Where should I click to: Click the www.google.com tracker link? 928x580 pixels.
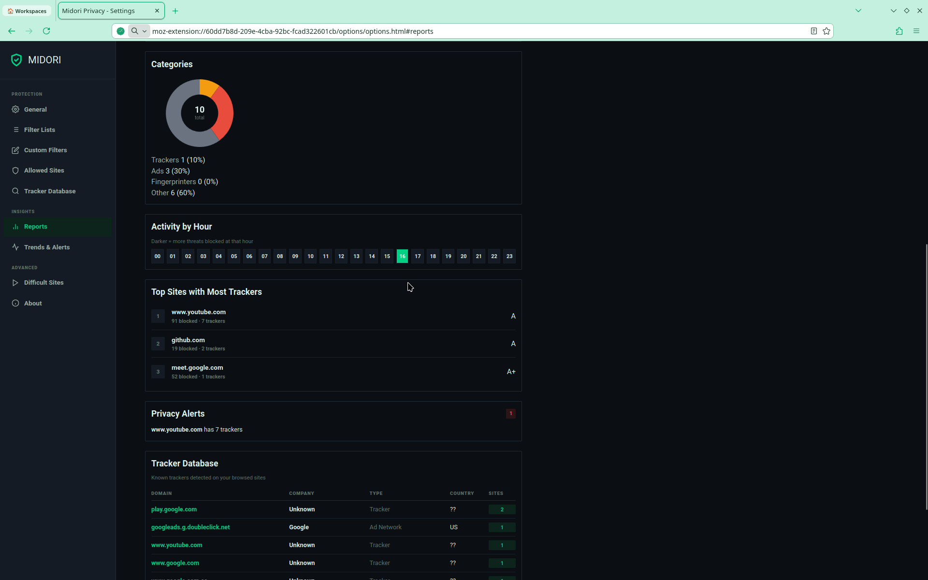175,563
